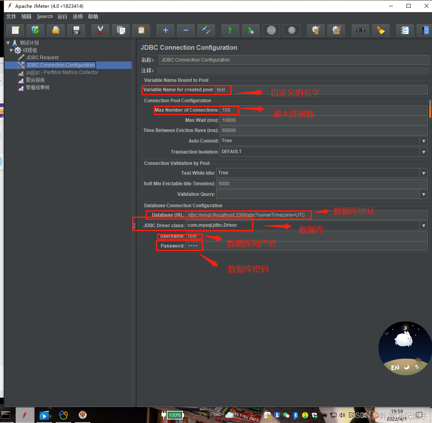
Task: Open the 运行 menu
Action: click(x=62, y=16)
